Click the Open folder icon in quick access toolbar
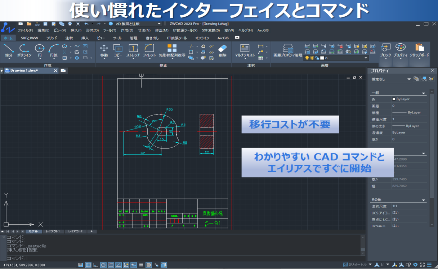Screen dimensions: 438x269 click(x=29, y=24)
